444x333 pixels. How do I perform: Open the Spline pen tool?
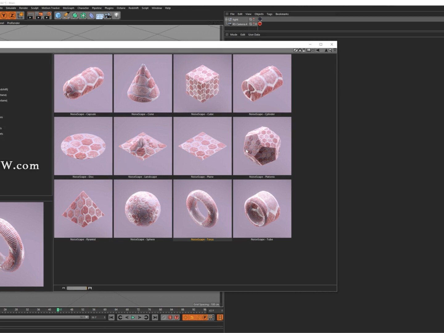coord(67,15)
